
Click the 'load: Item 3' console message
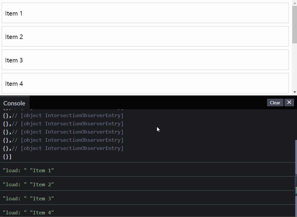(28, 198)
